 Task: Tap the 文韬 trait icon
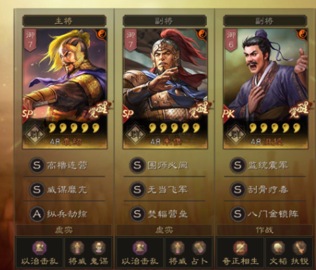pos(278,248)
